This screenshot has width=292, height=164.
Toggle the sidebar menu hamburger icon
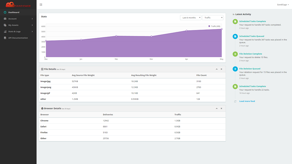pyautogui.click(x=41, y=5)
